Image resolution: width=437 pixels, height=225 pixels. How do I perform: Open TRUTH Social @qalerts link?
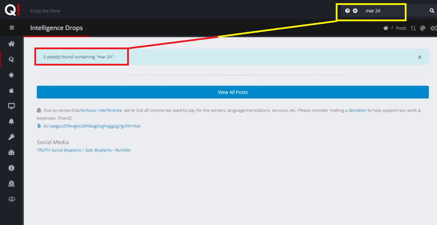(59, 150)
